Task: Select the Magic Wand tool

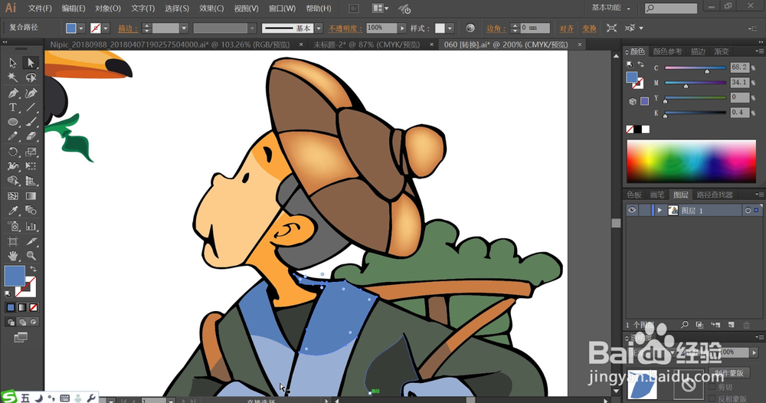Action: 13,77
